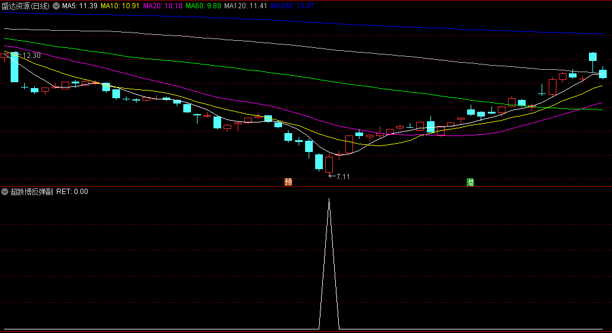Click the yellow MA10: 10.91 label
This screenshot has width=612, height=333.
point(120,6)
